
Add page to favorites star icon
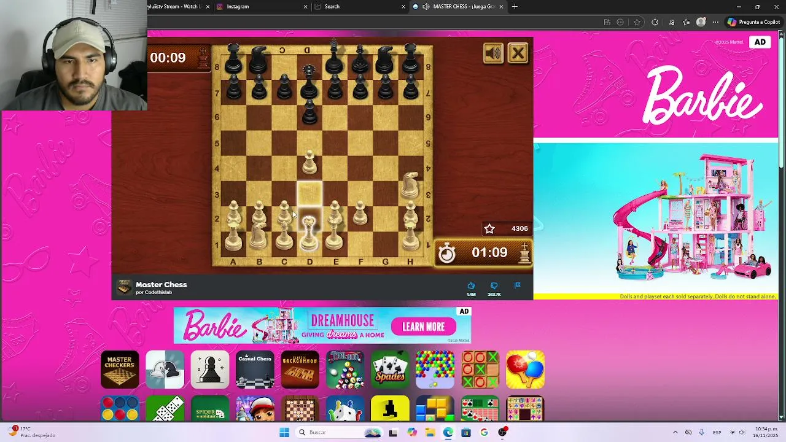point(637,22)
